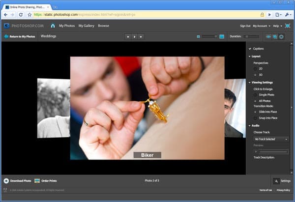Go to the Home icon
This screenshot has width=295, height=202.
53,26
